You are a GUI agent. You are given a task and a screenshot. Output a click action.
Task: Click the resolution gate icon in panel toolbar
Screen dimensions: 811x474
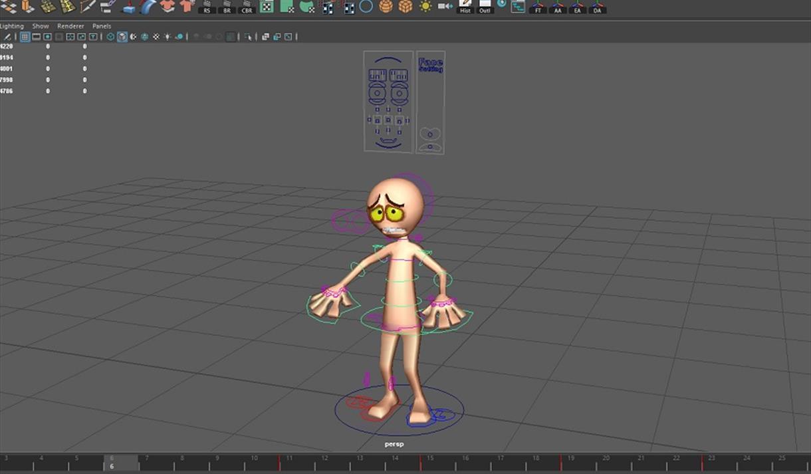[47, 37]
